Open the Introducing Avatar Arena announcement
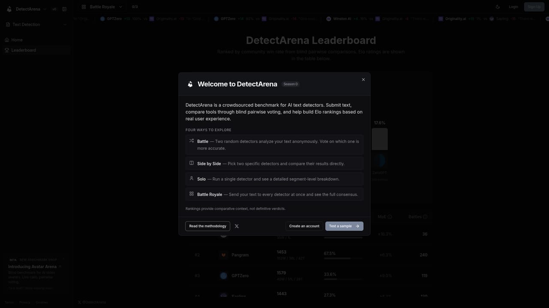 36,274
